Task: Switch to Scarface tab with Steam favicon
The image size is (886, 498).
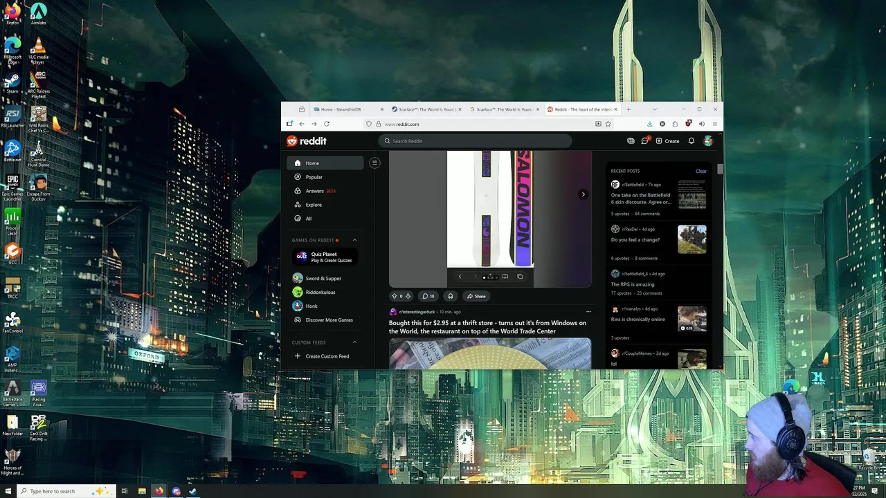Action: (x=426, y=109)
